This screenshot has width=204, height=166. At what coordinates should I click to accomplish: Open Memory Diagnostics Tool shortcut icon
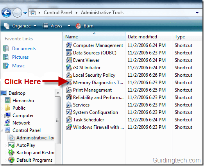pos(69,83)
